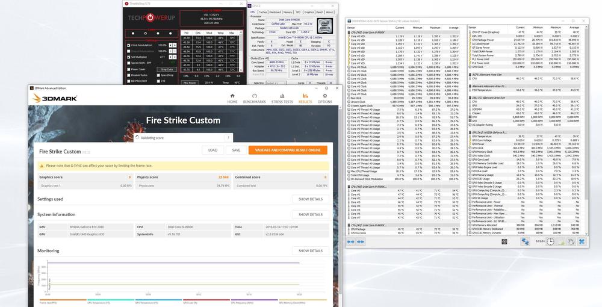Open the 3DMark Home page

[232, 98]
